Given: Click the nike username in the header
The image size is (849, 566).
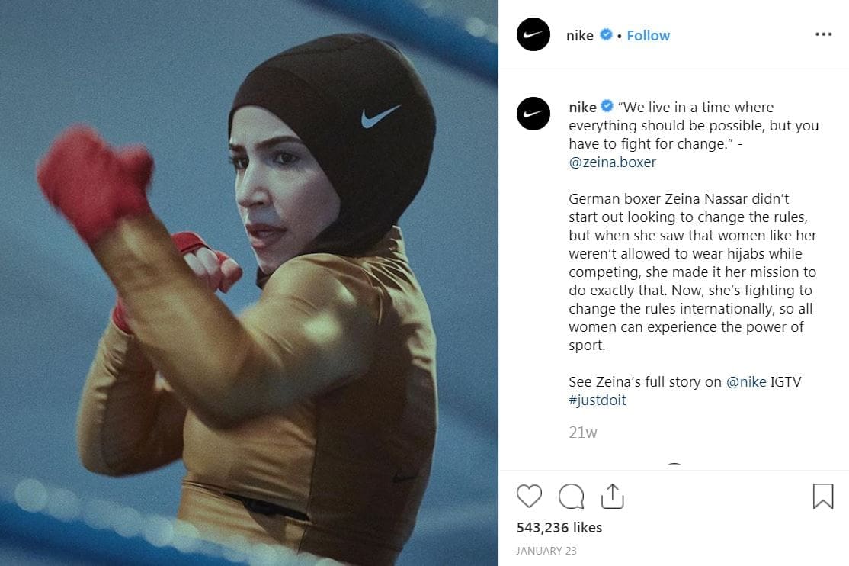Looking at the screenshot, I should pos(580,35).
